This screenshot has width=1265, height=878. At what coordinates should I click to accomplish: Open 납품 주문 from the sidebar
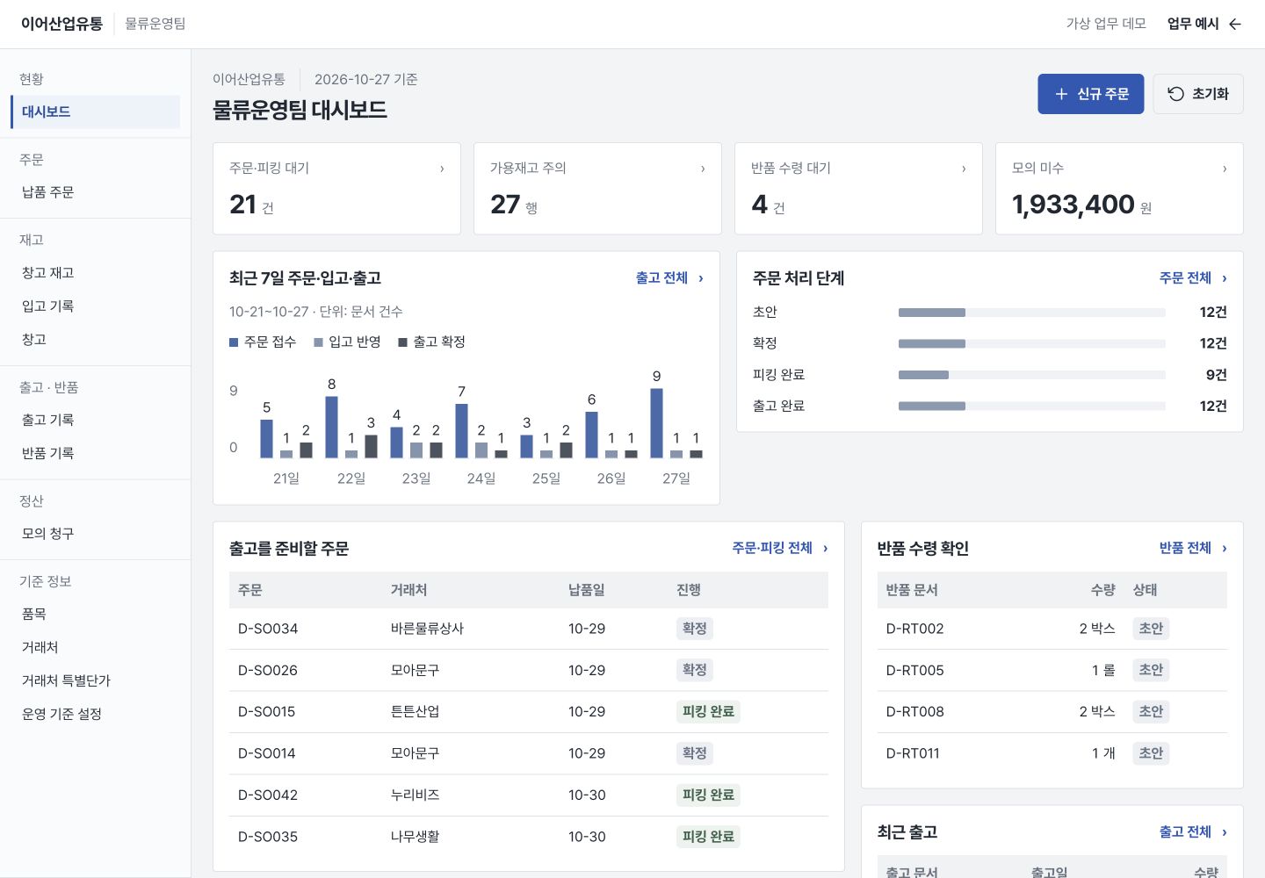(95, 192)
